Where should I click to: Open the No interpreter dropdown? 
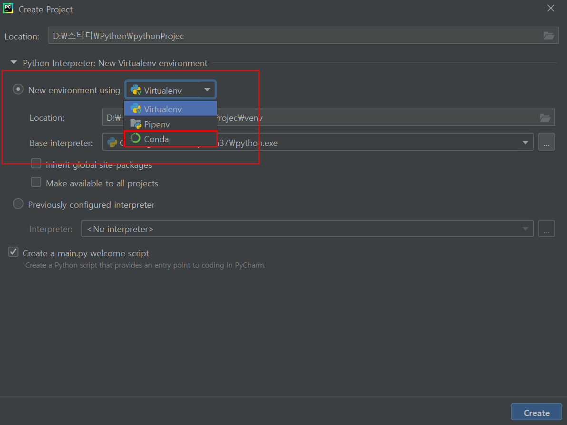point(307,228)
